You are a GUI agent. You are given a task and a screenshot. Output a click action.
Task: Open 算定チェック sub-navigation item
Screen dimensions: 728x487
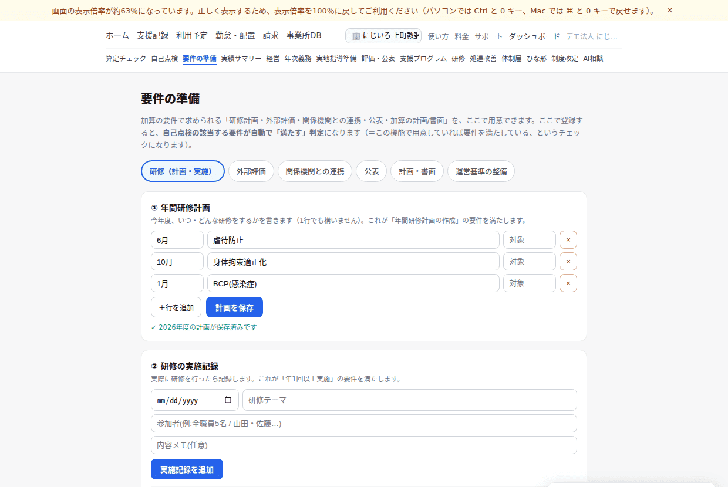point(126,59)
